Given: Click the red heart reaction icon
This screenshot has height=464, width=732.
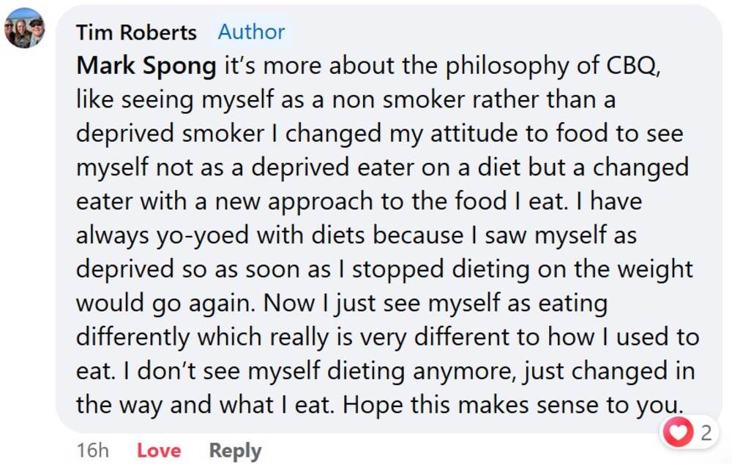Looking at the screenshot, I should point(679,433).
